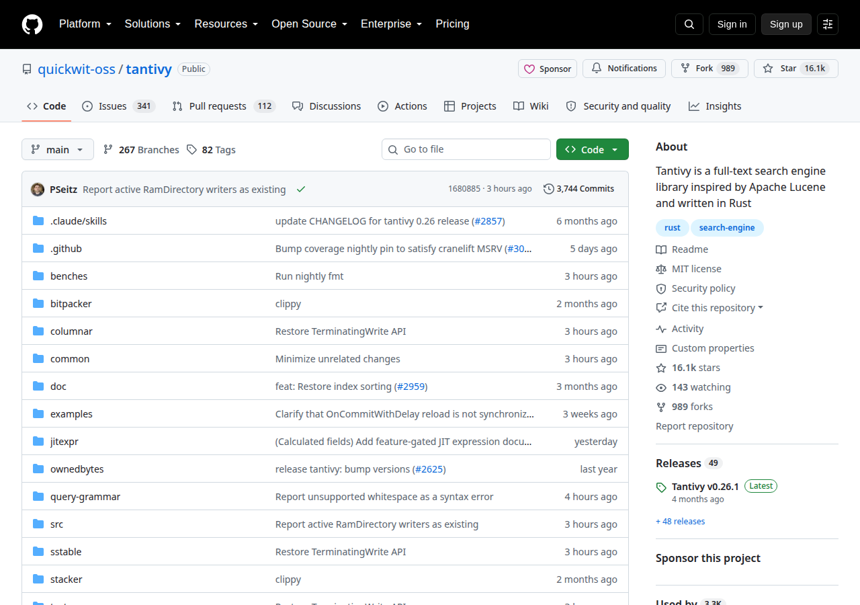Expand the Enterprise menu
This screenshot has height=605, width=860.
click(391, 24)
